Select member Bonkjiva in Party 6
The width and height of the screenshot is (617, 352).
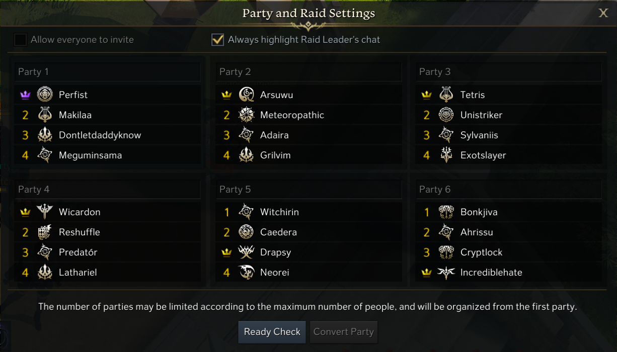point(479,212)
